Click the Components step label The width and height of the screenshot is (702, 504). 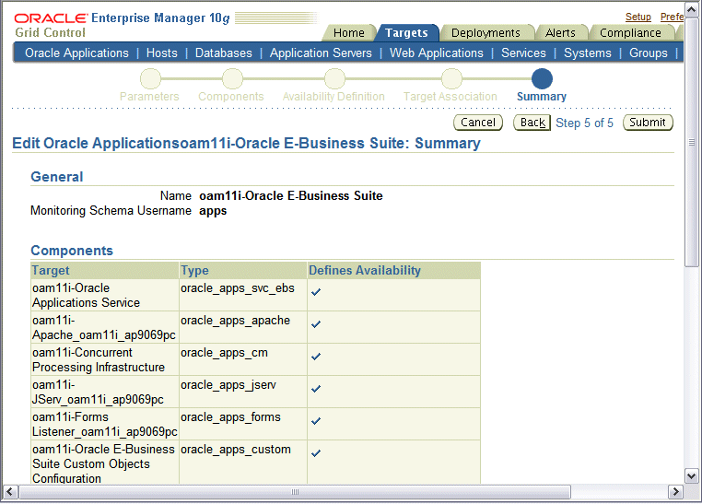click(x=231, y=97)
